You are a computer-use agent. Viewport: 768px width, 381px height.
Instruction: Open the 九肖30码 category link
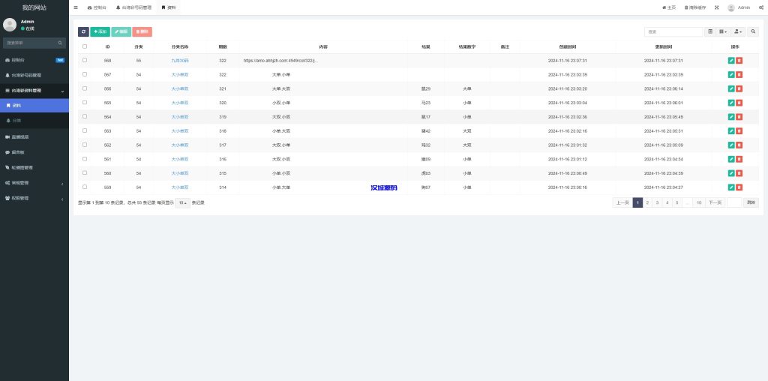coord(180,61)
